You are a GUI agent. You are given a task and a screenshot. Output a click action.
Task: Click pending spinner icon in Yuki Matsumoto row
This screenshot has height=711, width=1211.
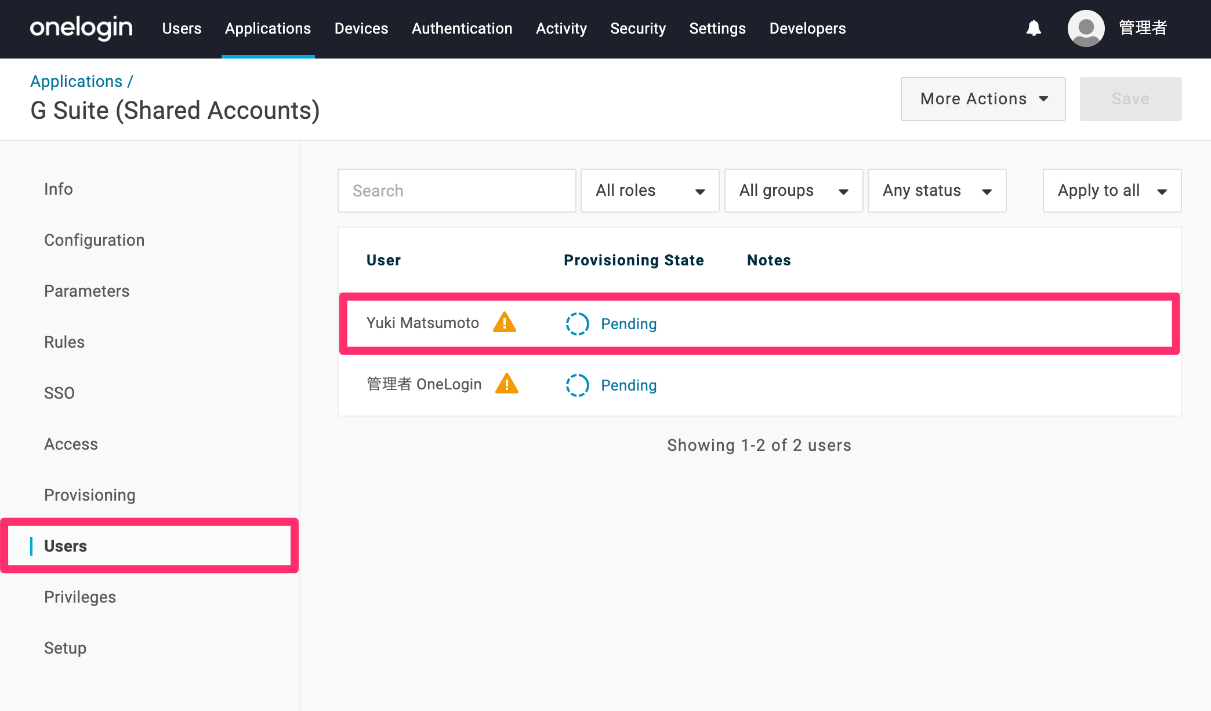pyautogui.click(x=577, y=324)
